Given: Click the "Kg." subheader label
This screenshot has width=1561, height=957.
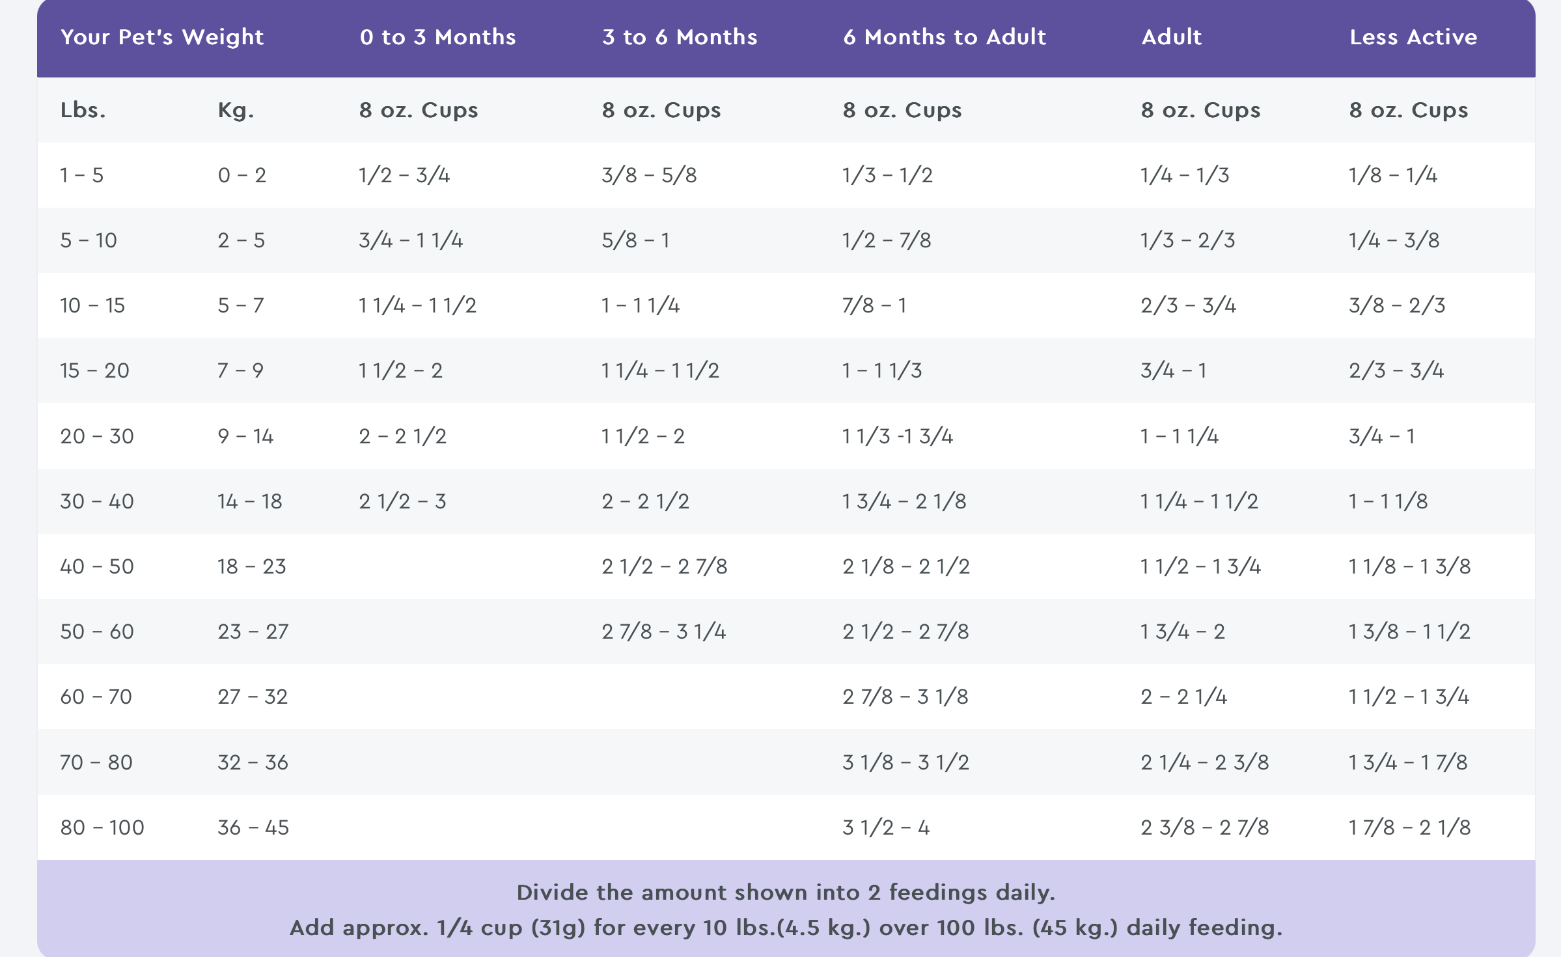Looking at the screenshot, I should click(236, 110).
